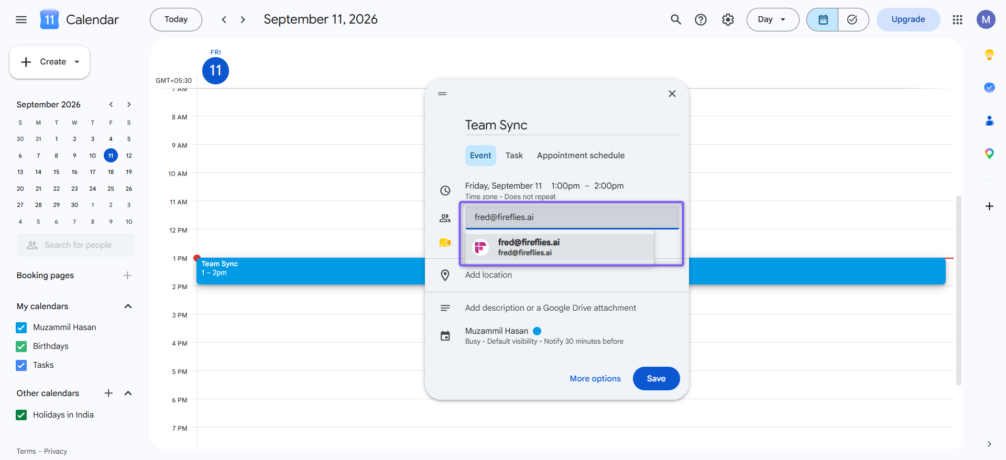This screenshot has width=1006, height=460.
Task: Uncheck the Tasks calendar
Action: click(21, 365)
